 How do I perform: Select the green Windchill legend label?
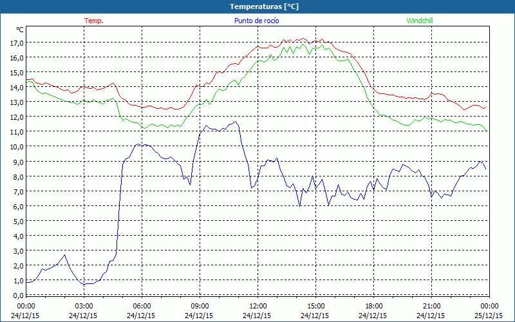click(420, 21)
